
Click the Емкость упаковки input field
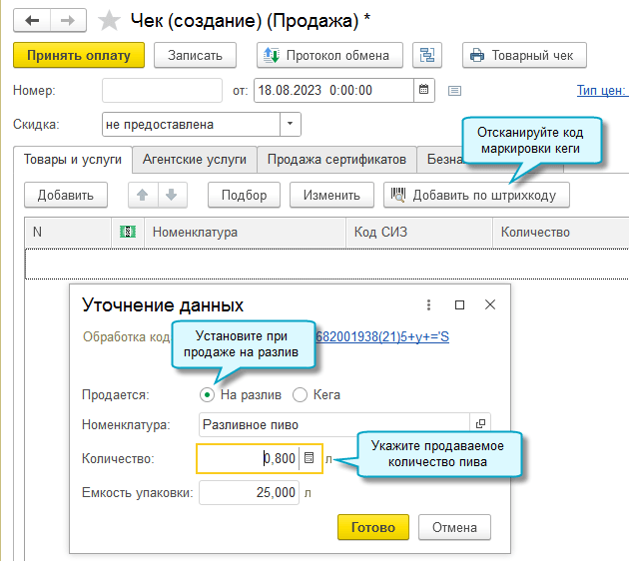coord(250,492)
